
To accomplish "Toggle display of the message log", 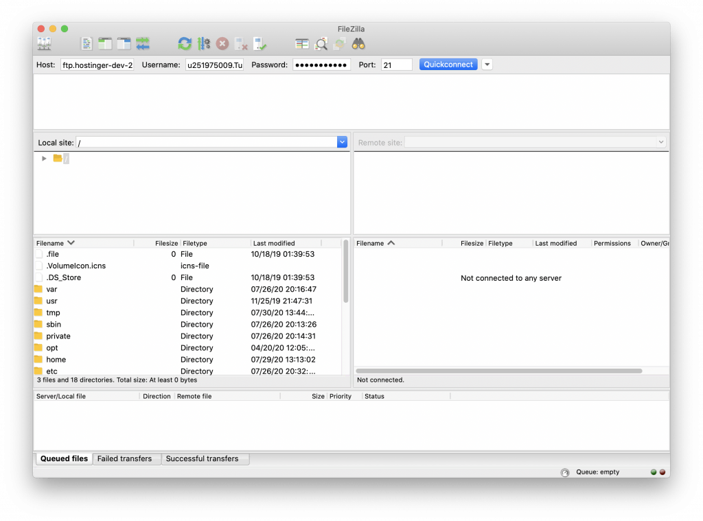I will [x=86, y=43].
